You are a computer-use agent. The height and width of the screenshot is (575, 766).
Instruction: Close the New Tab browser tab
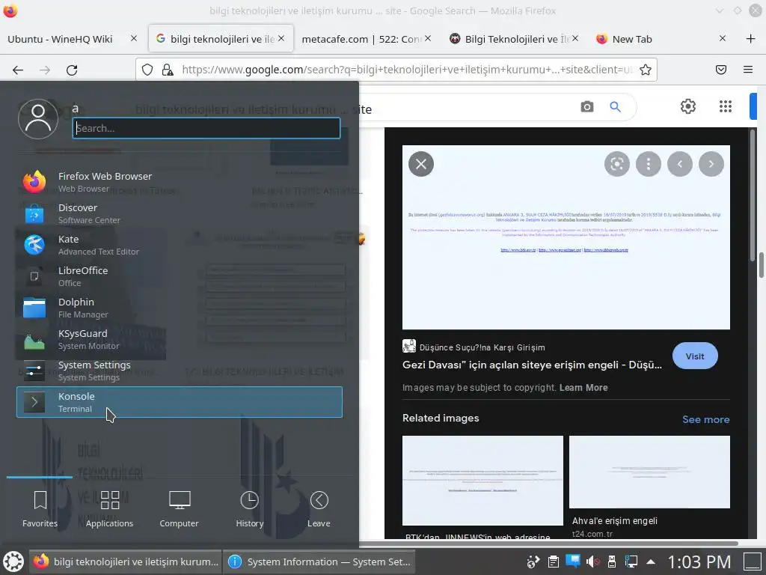723,38
